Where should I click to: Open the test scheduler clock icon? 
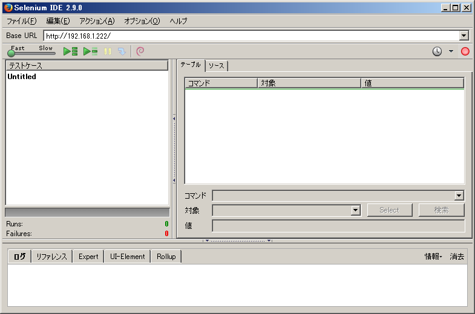click(x=437, y=51)
